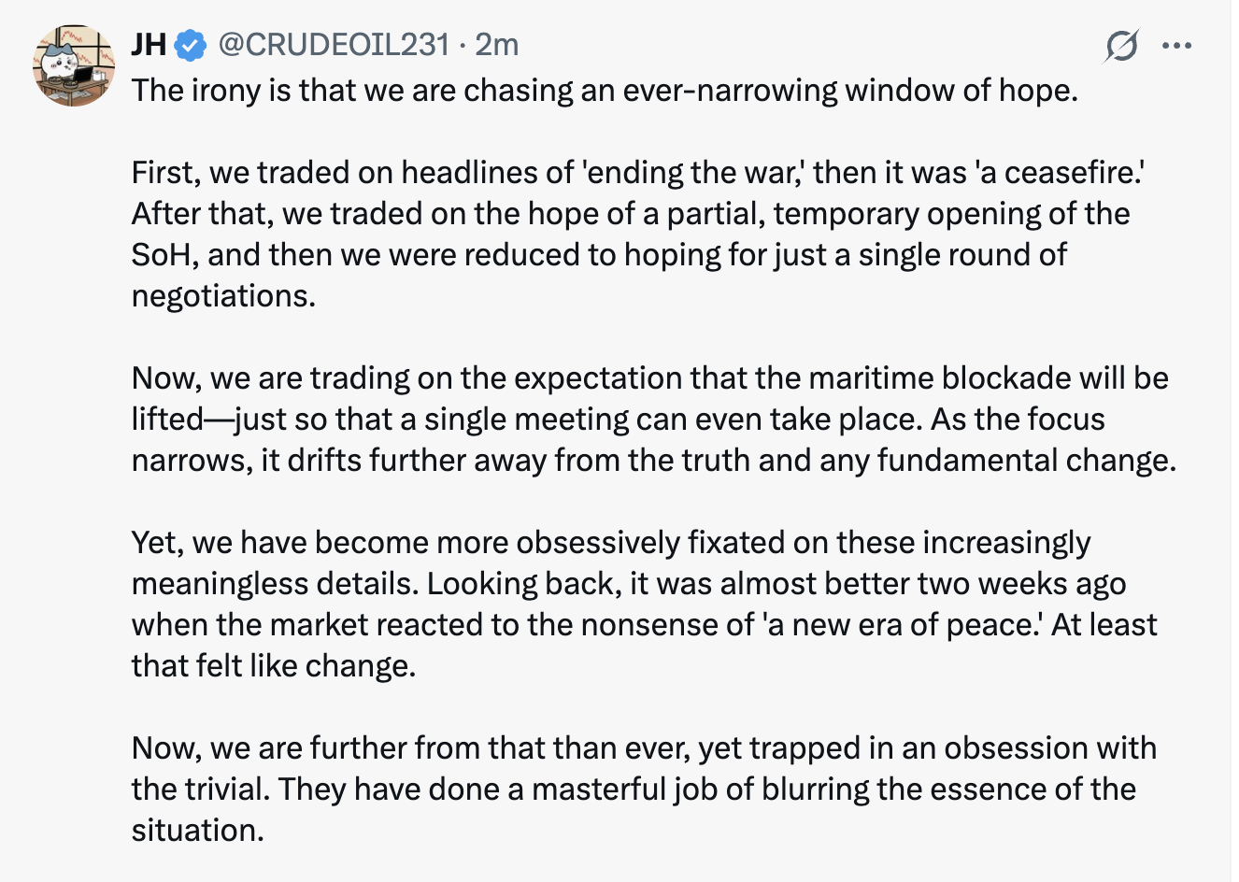Open the three-dot more options menu
The image size is (1239, 882).
1176,45
